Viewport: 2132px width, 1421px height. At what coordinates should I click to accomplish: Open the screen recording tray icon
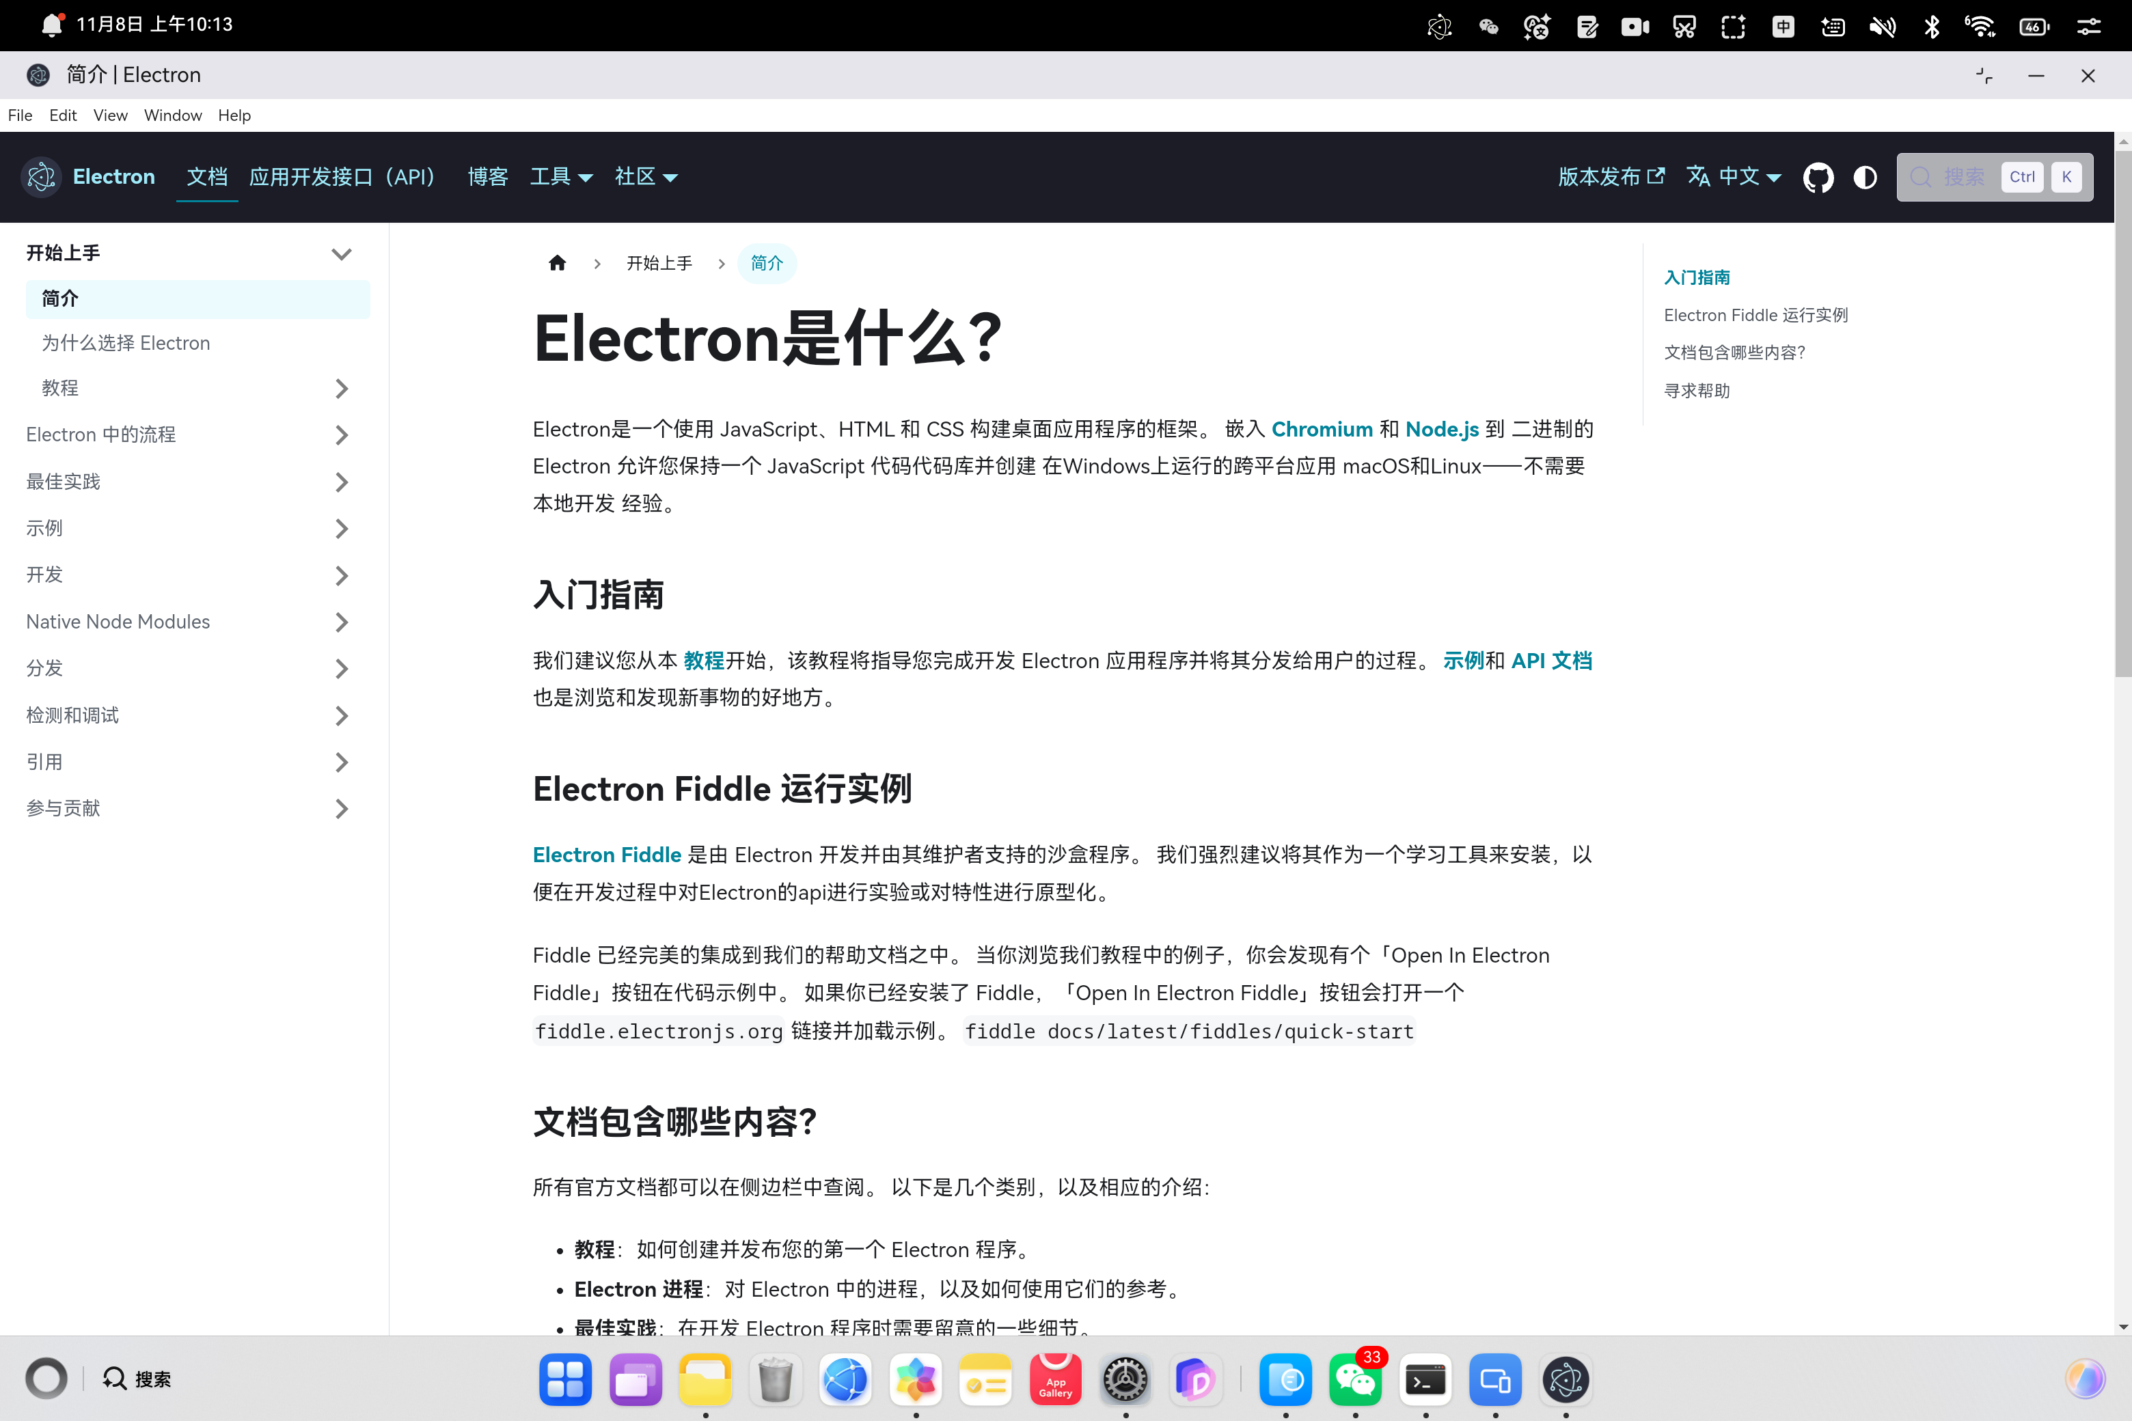click(1635, 26)
